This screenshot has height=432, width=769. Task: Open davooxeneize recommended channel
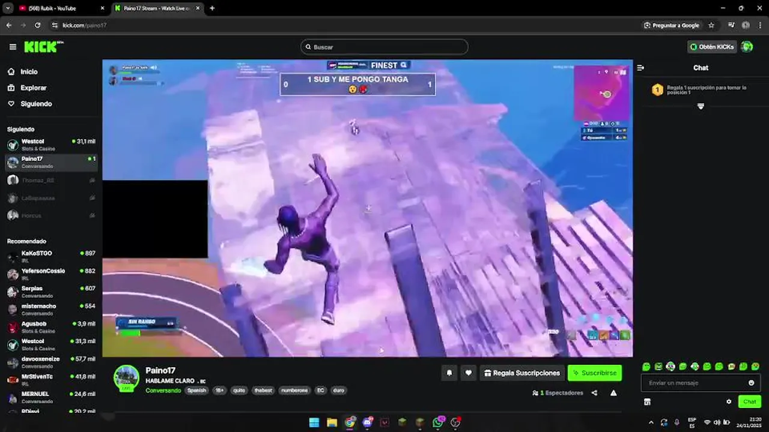(x=51, y=362)
